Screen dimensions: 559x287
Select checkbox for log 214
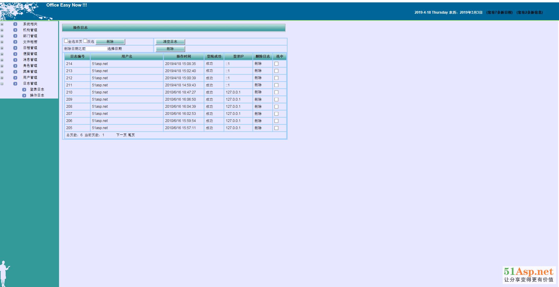click(x=276, y=64)
